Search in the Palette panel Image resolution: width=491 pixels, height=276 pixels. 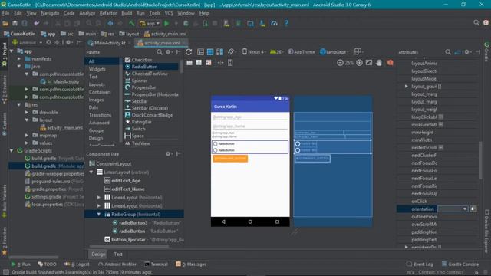(160, 52)
